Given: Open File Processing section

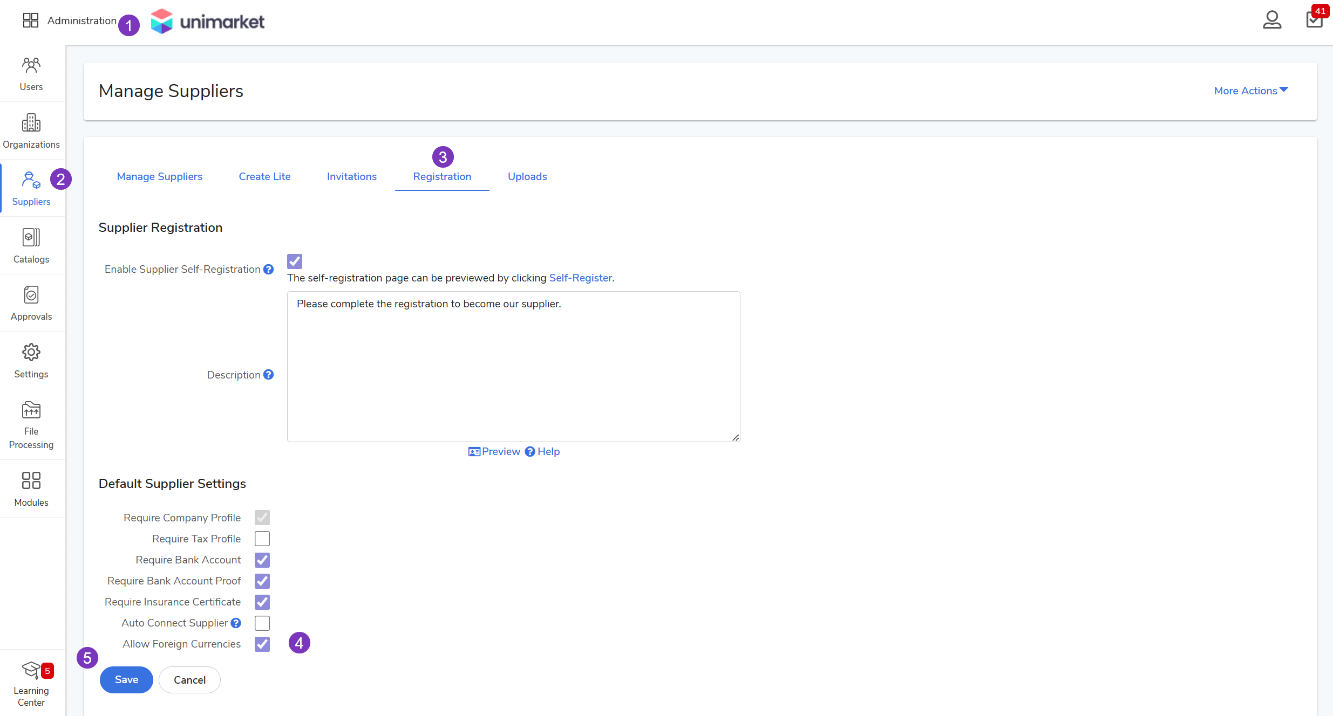Looking at the screenshot, I should coord(31,424).
